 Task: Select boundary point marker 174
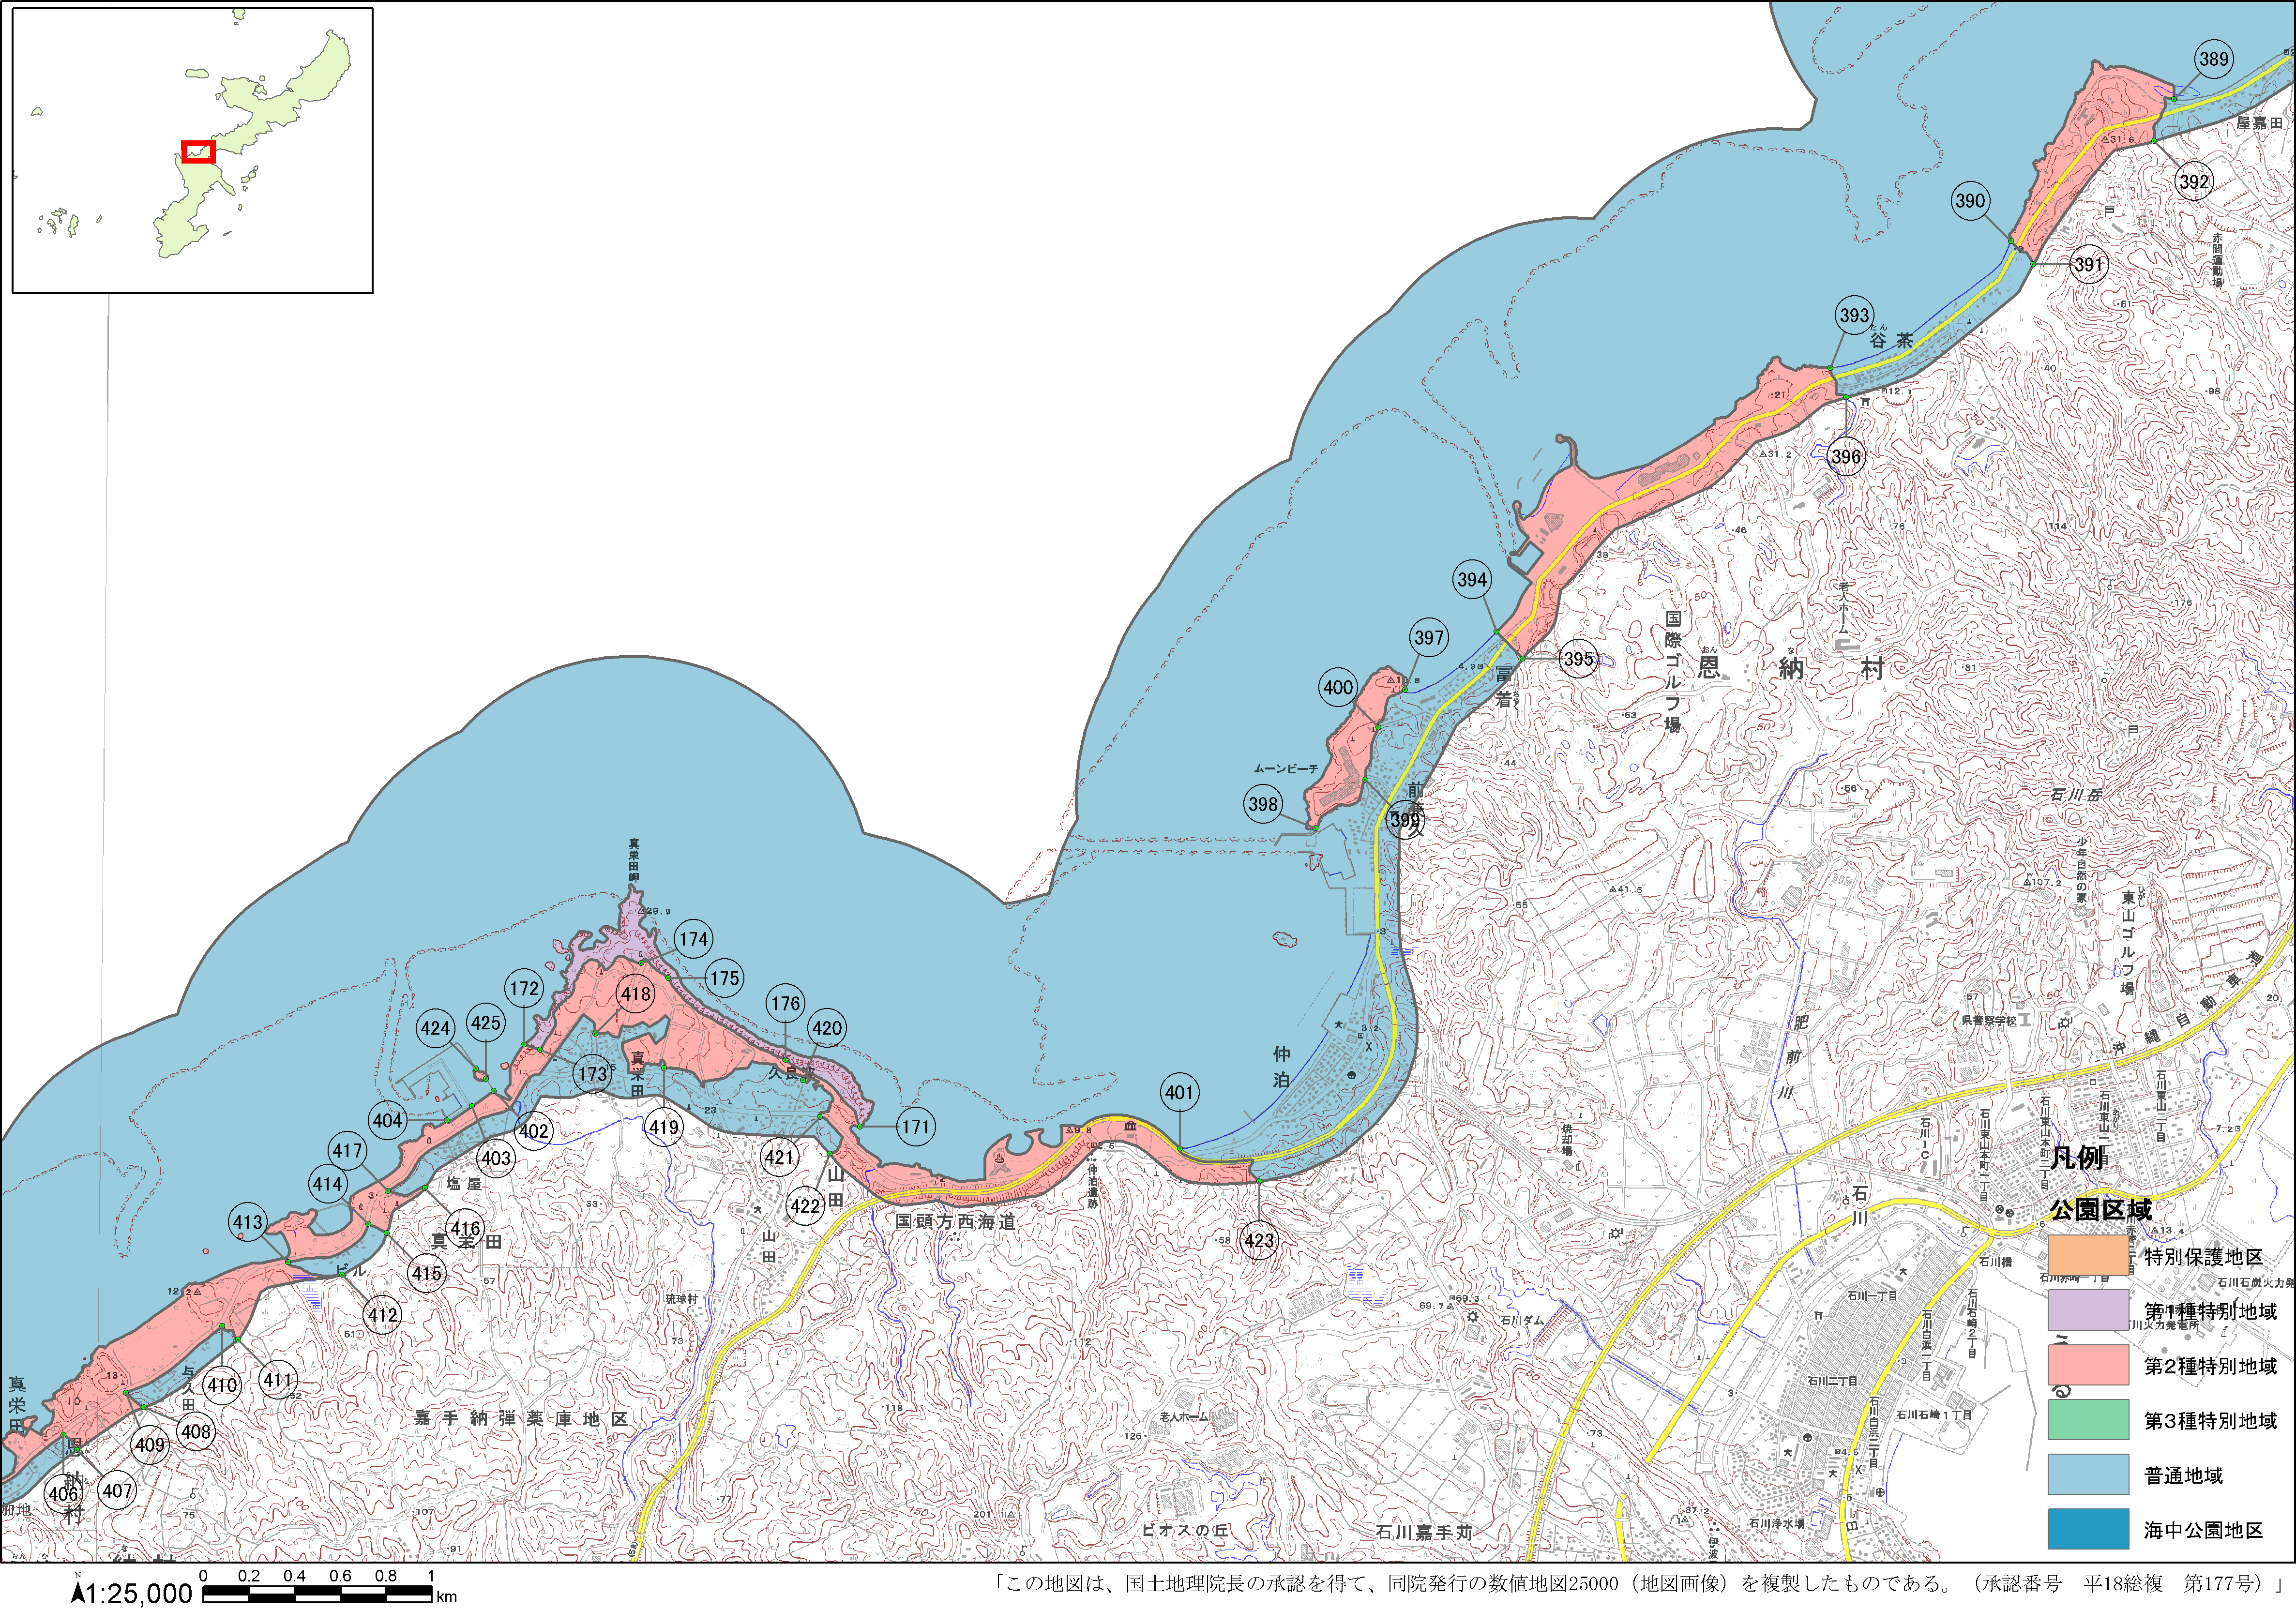click(694, 939)
